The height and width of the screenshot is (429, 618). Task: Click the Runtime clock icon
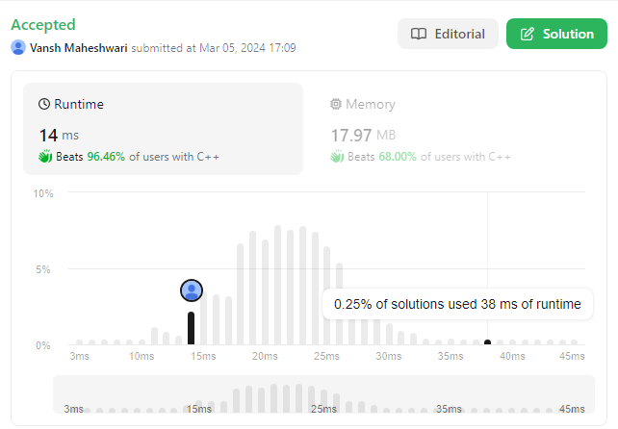[44, 104]
